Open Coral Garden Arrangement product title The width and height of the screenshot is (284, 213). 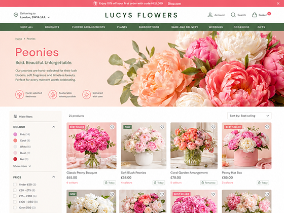pos(189,172)
